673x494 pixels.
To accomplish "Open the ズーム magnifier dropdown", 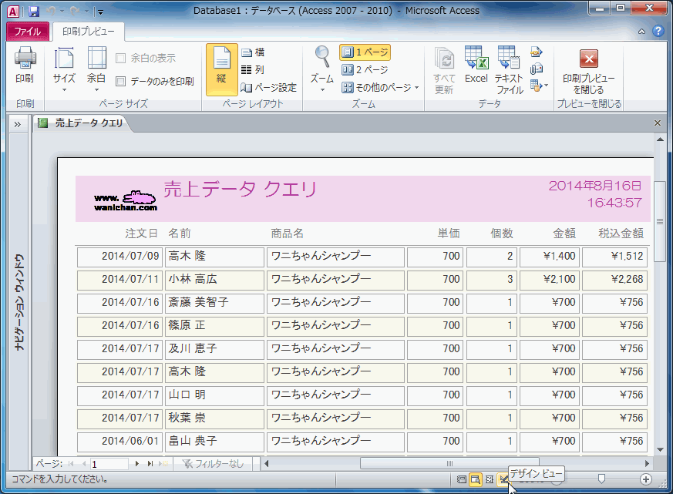I will click(x=322, y=69).
